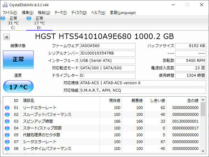Screen dimensions: 209x157
Task: Click status dot for ID 07 シークエラーレート
Action: (7, 142)
